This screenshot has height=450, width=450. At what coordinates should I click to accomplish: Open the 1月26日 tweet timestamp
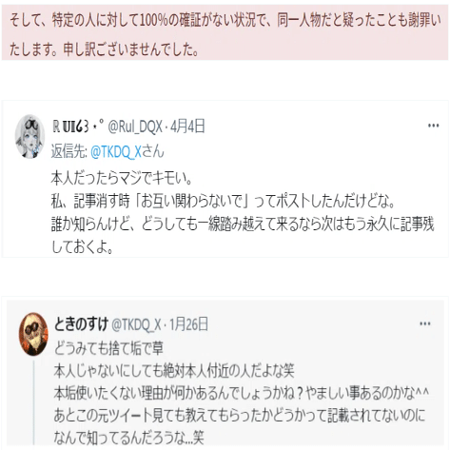(x=188, y=324)
